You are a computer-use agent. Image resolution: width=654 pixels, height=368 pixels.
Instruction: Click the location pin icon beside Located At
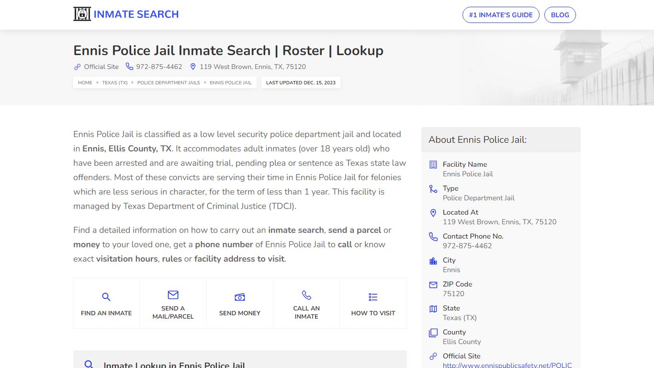[433, 213]
